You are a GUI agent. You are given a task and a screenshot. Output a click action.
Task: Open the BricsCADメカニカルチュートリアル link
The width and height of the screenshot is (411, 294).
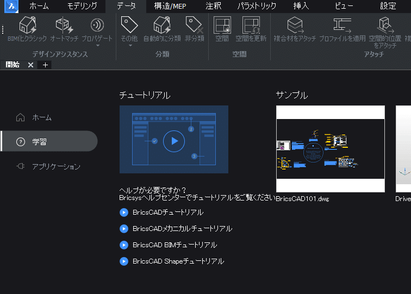[x=176, y=228]
